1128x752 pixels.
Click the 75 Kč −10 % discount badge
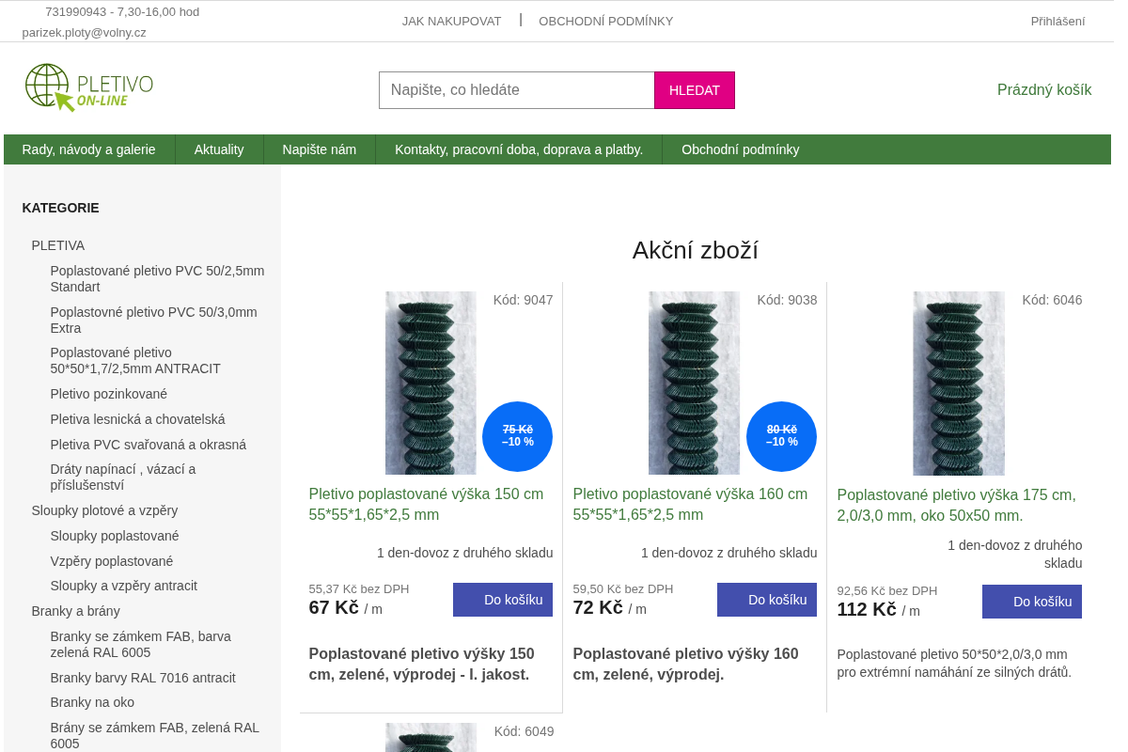click(x=517, y=436)
